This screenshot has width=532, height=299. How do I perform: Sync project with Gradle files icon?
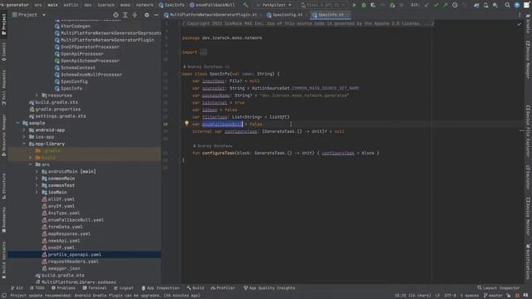pyautogui.click(x=476, y=5)
